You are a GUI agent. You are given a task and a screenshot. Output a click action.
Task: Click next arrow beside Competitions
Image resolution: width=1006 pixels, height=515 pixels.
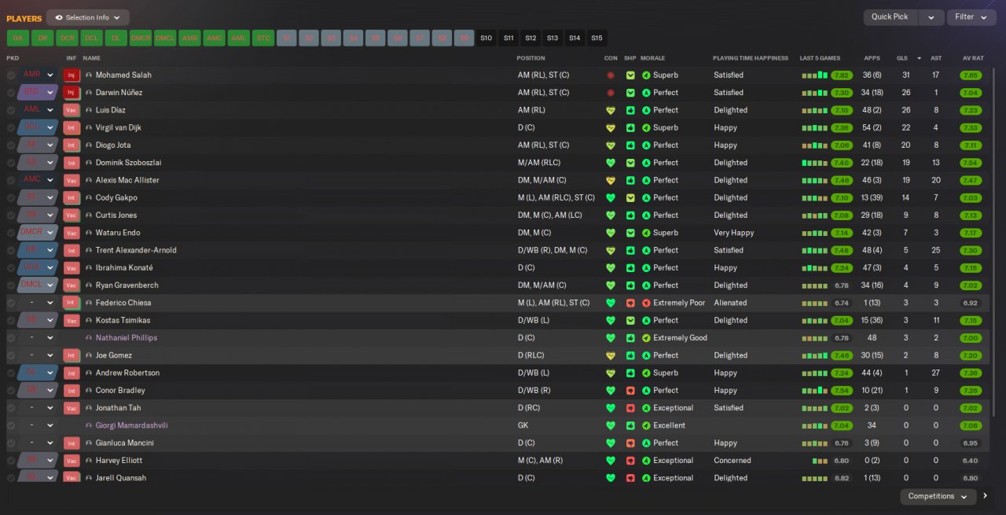(986, 496)
